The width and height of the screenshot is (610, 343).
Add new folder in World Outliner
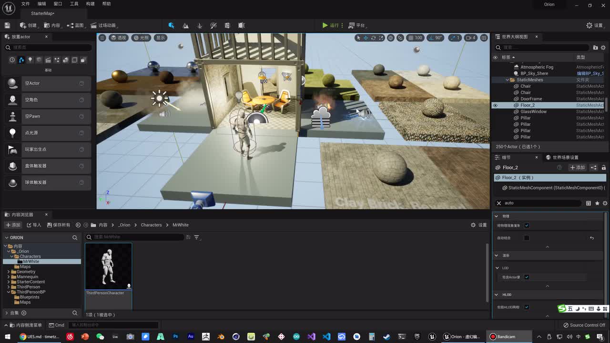click(x=595, y=47)
